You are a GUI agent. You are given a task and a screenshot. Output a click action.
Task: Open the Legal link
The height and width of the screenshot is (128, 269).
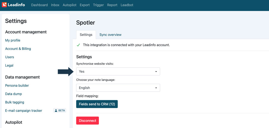[9, 65]
